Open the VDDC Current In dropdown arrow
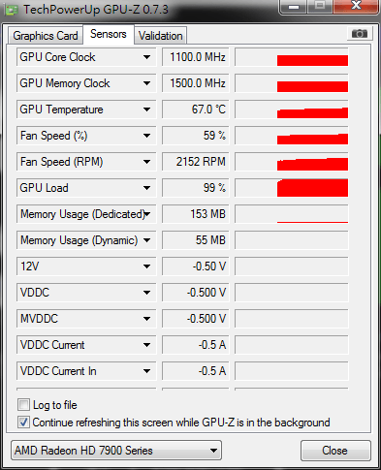The height and width of the screenshot is (470, 381). pos(146,371)
